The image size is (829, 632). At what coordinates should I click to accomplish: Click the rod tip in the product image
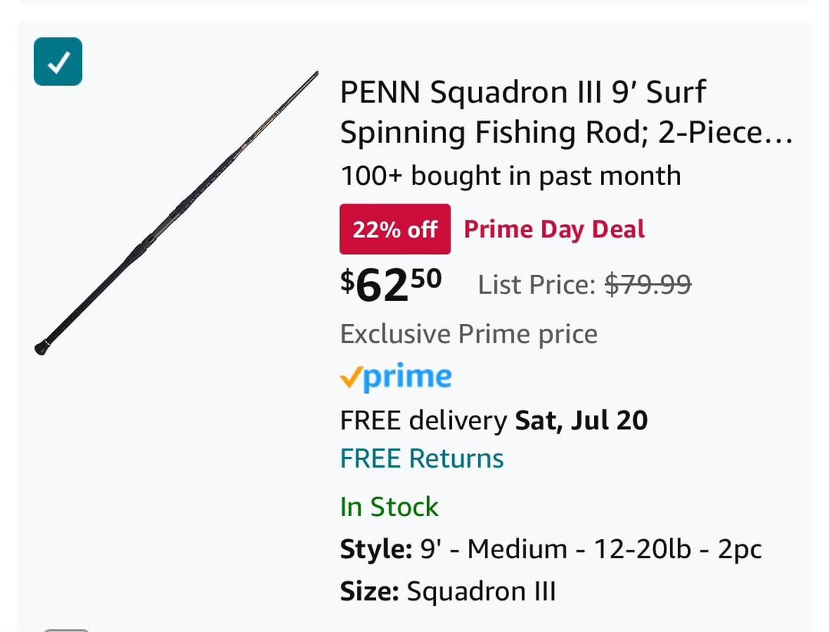click(314, 74)
